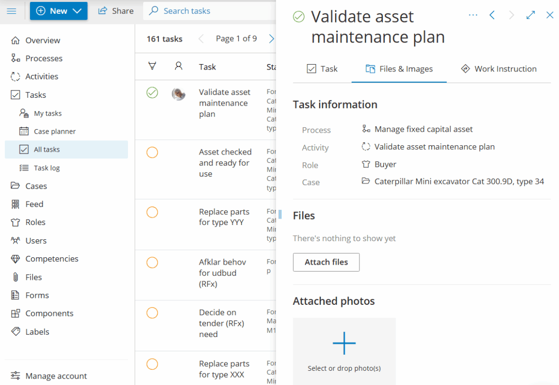
Task: Toggle green check on Validate asset maintenance plan row
Action: [152, 92]
